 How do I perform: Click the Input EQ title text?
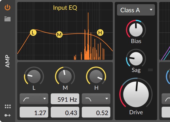click(x=65, y=8)
